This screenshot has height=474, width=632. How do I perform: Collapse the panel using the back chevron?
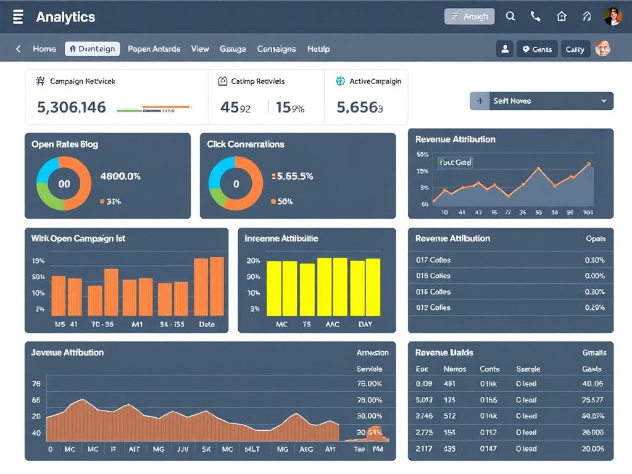pos(17,49)
